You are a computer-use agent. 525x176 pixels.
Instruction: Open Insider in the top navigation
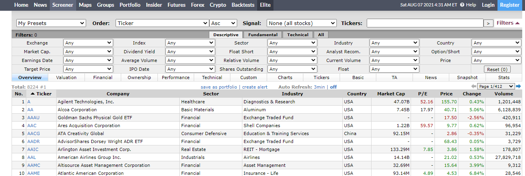tap(154, 5)
